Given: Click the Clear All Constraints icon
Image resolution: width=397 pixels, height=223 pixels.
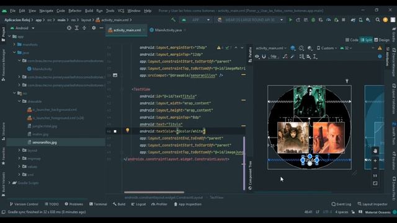Looking at the screenshot, I should pos(285,56).
